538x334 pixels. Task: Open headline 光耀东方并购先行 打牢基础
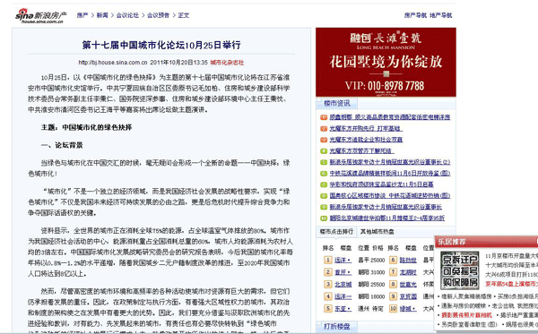tap(366, 128)
